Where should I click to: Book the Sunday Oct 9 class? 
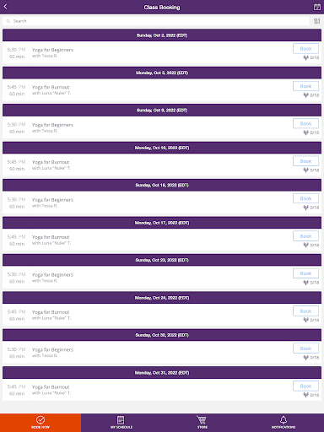coord(305,123)
